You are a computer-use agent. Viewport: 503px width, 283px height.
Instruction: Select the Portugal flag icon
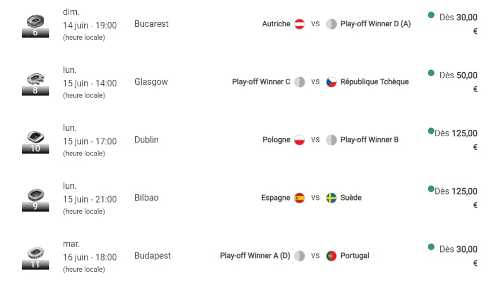tap(331, 256)
